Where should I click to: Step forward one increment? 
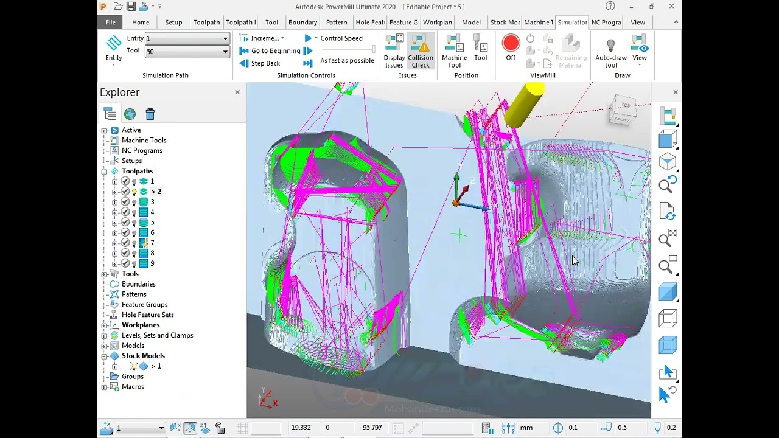point(308,50)
